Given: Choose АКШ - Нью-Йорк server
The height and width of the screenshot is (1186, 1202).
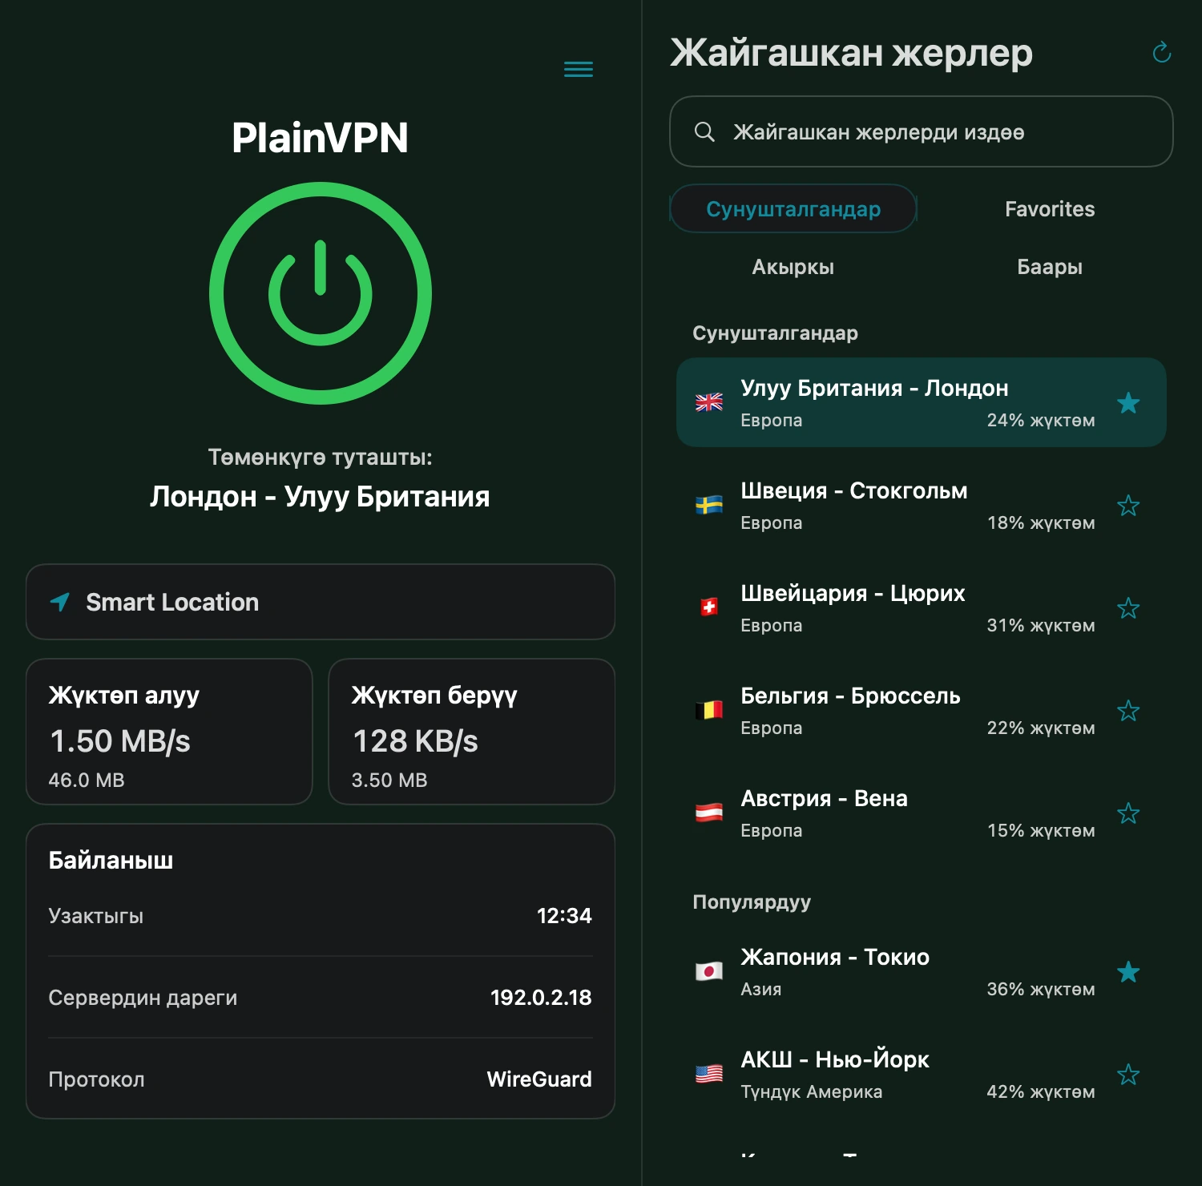Looking at the screenshot, I should coord(922,1074).
